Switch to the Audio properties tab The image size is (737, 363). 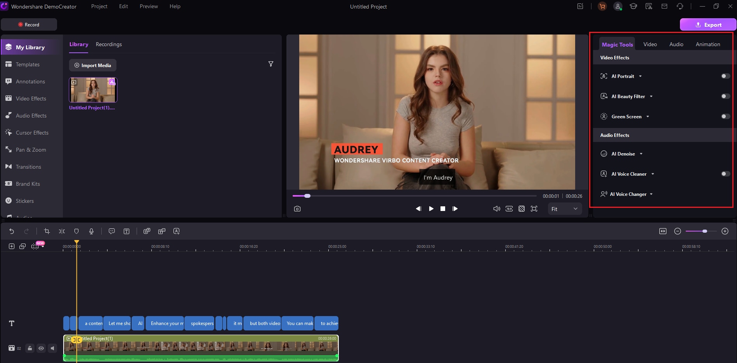[x=676, y=44]
